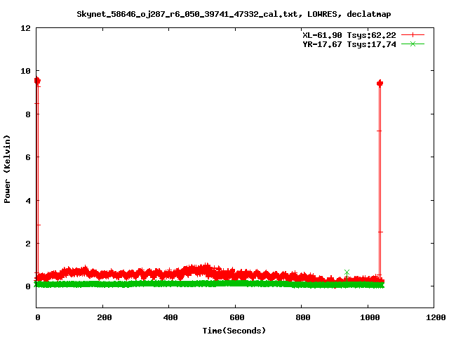Click the y-axis tick label 10
The width and height of the screenshot is (449, 337).
pyautogui.click(x=25, y=71)
